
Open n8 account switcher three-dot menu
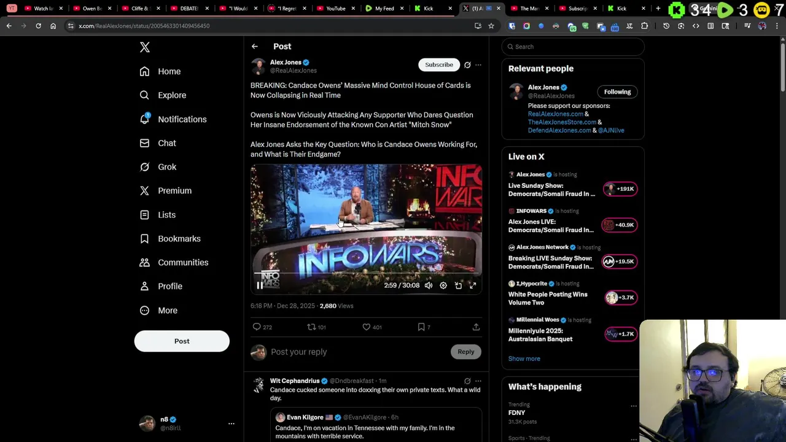[232, 424]
